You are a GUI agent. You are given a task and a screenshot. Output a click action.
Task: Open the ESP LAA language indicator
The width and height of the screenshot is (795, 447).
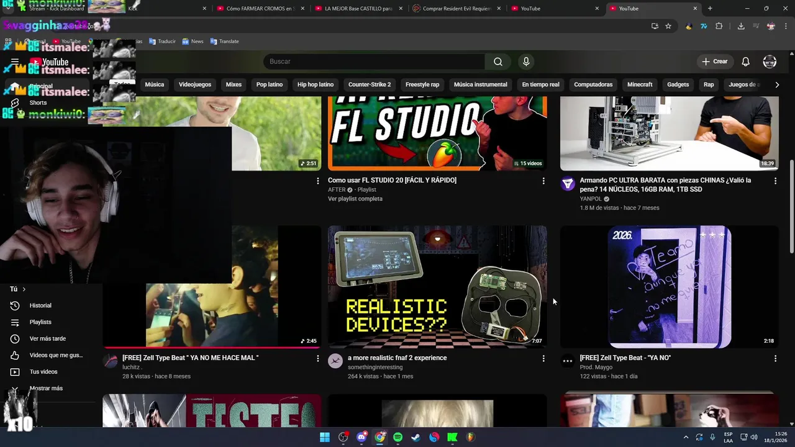[x=728, y=437]
